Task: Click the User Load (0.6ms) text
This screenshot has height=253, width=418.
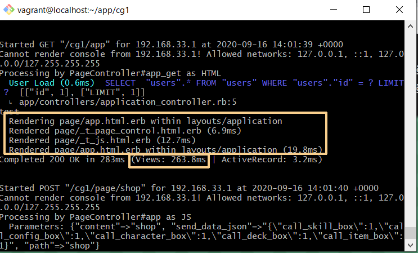Action: point(52,83)
